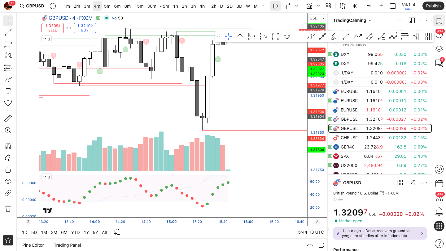The width and height of the screenshot is (446, 251).
Task: Switch to the D timeframe
Action: click(221, 6)
